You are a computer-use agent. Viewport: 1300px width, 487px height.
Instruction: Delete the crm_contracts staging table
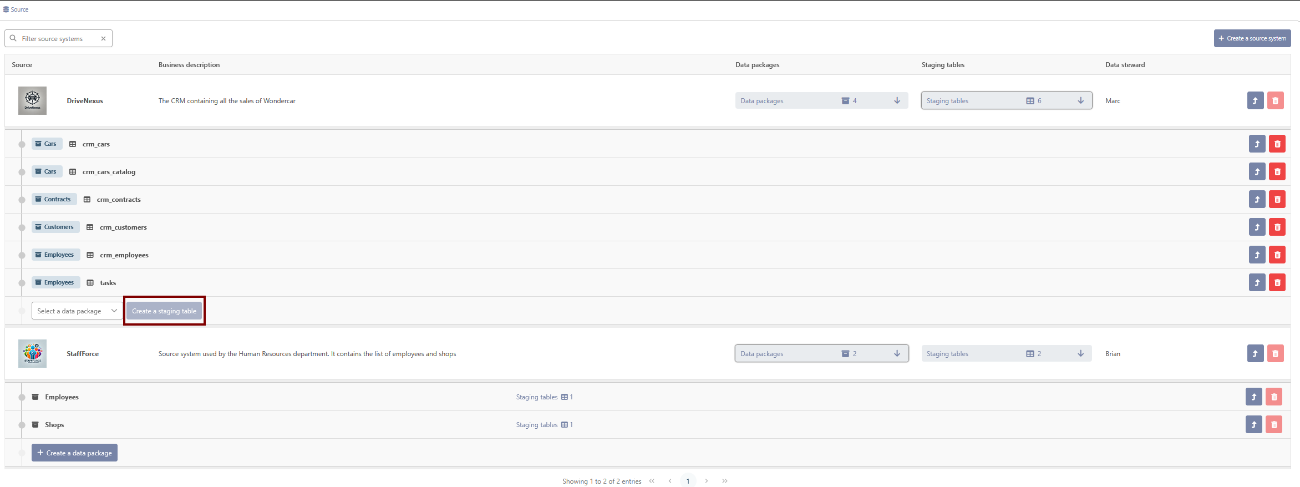[1277, 199]
